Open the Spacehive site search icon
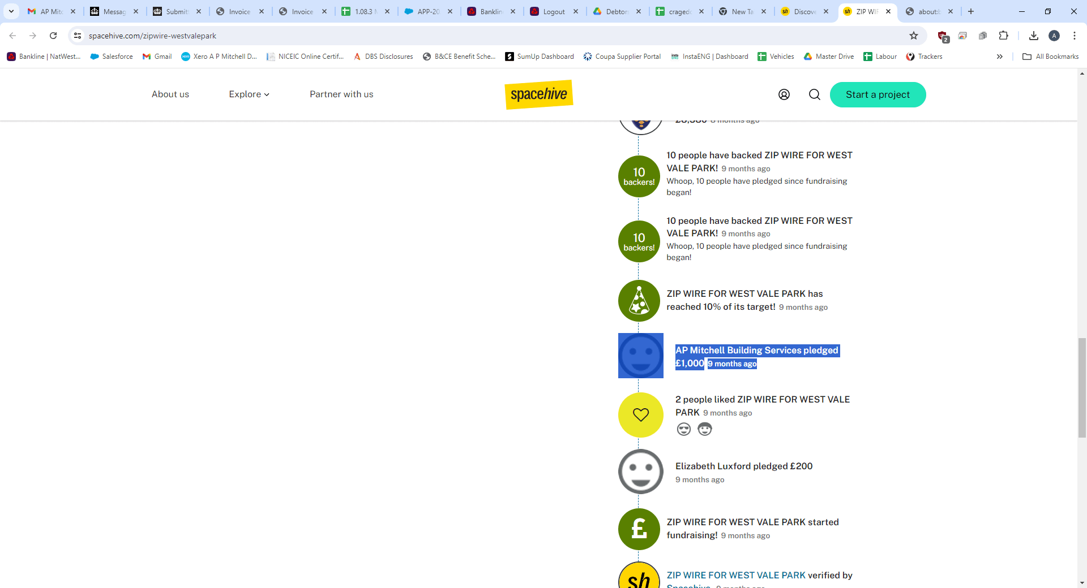This screenshot has height=588, width=1087. click(x=815, y=94)
